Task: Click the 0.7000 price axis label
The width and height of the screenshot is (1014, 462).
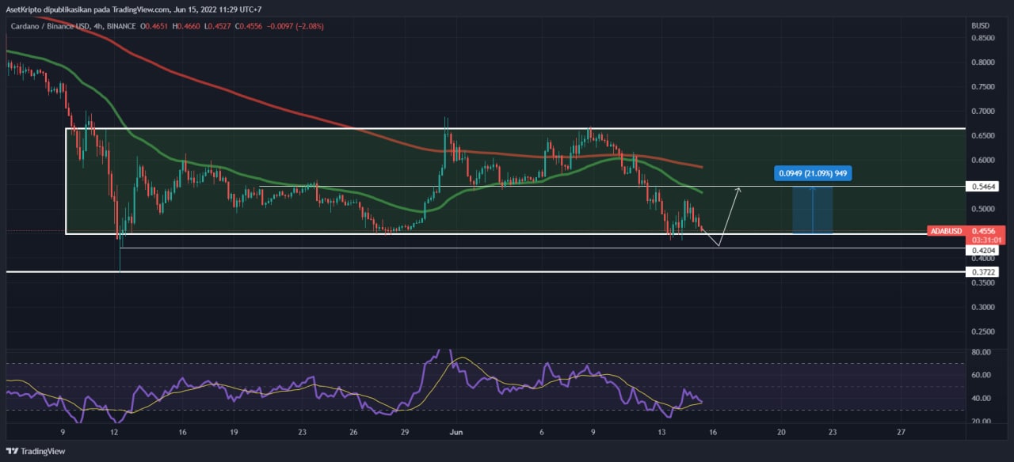Action: (983, 111)
